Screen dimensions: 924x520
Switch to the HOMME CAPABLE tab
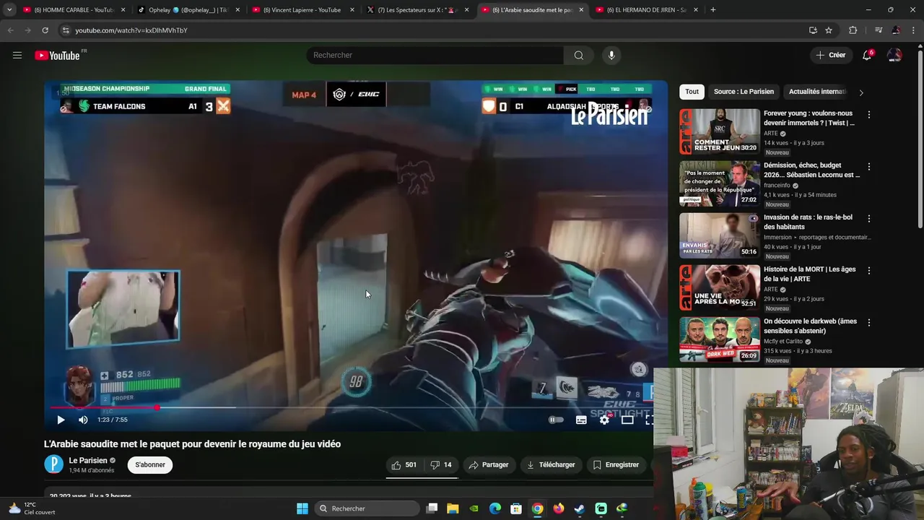tap(74, 10)
